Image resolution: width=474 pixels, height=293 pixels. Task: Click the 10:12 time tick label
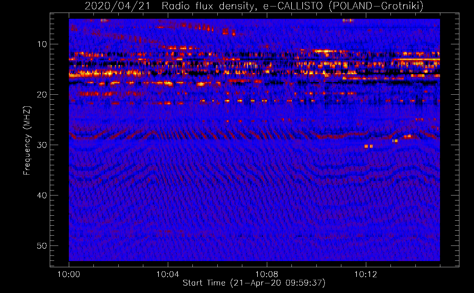tap(366, 275)
